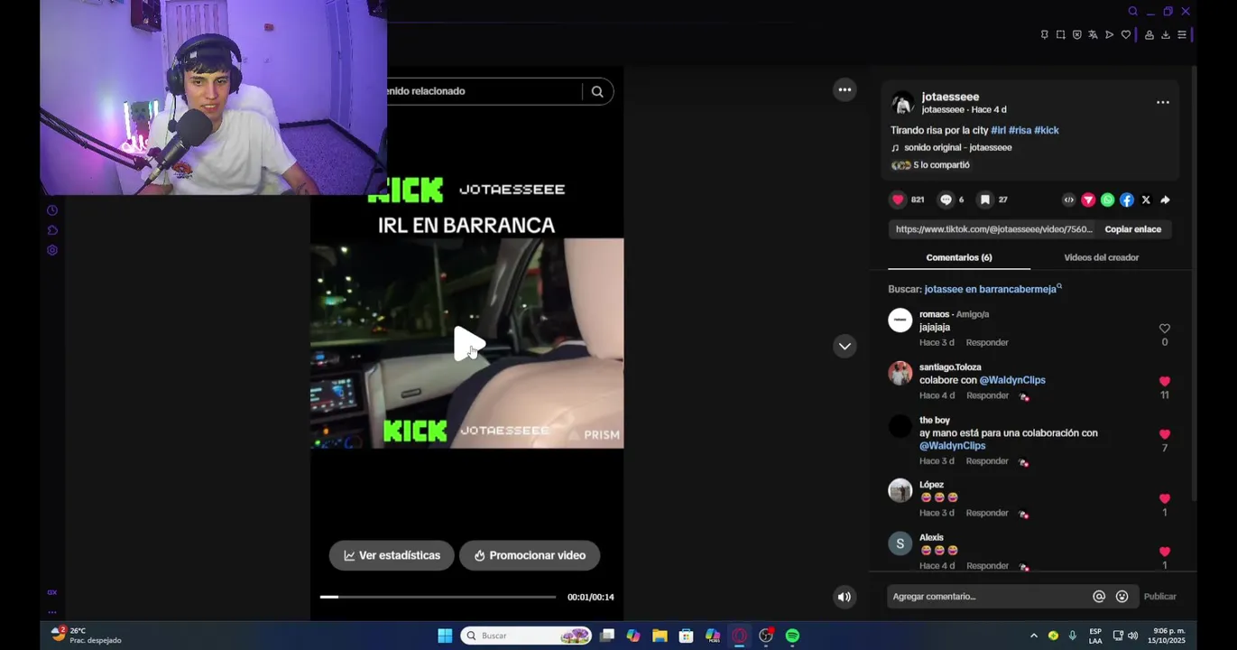Image resolution: width=1237 pixels, height=650 pixels.
Task: Click the translate page icon
Action: pyautogui.click(x=1093, y=35)
